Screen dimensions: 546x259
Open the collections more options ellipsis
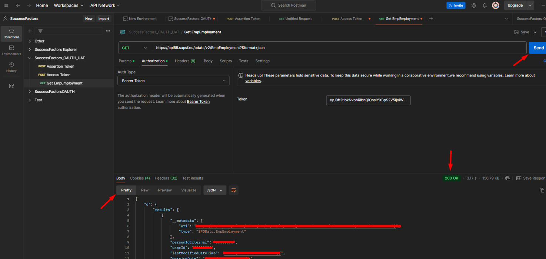tap(108, 31)
